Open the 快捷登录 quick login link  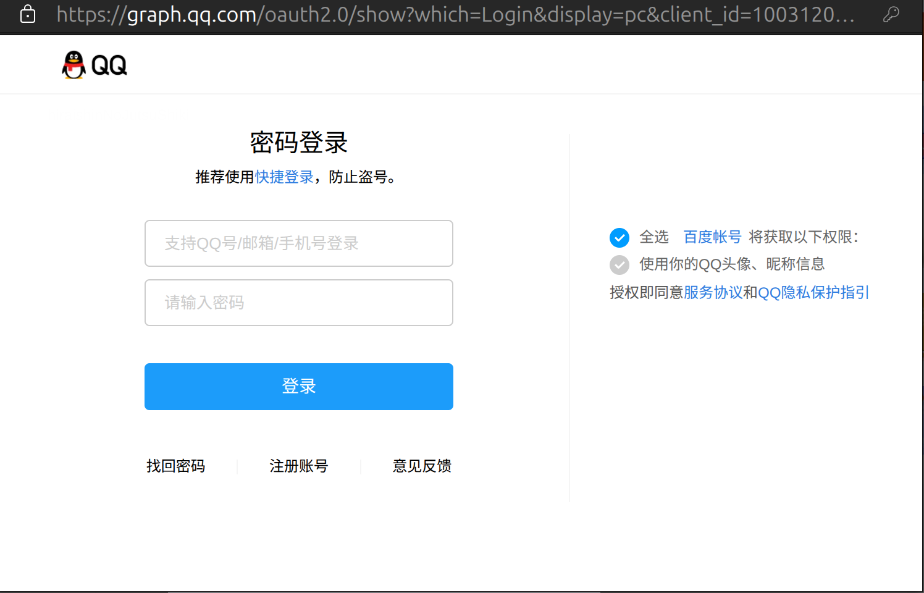(x=284, y=177)
